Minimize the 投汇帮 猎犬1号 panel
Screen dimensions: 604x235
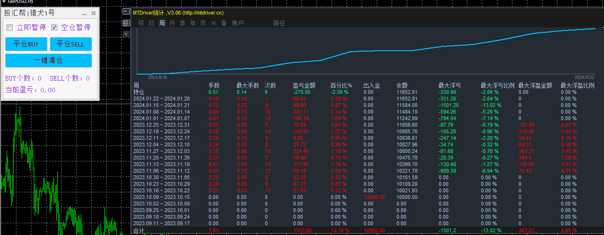[x=85, y=14]
